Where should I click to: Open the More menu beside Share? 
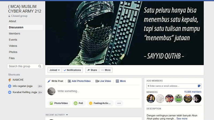coord(106,70)
